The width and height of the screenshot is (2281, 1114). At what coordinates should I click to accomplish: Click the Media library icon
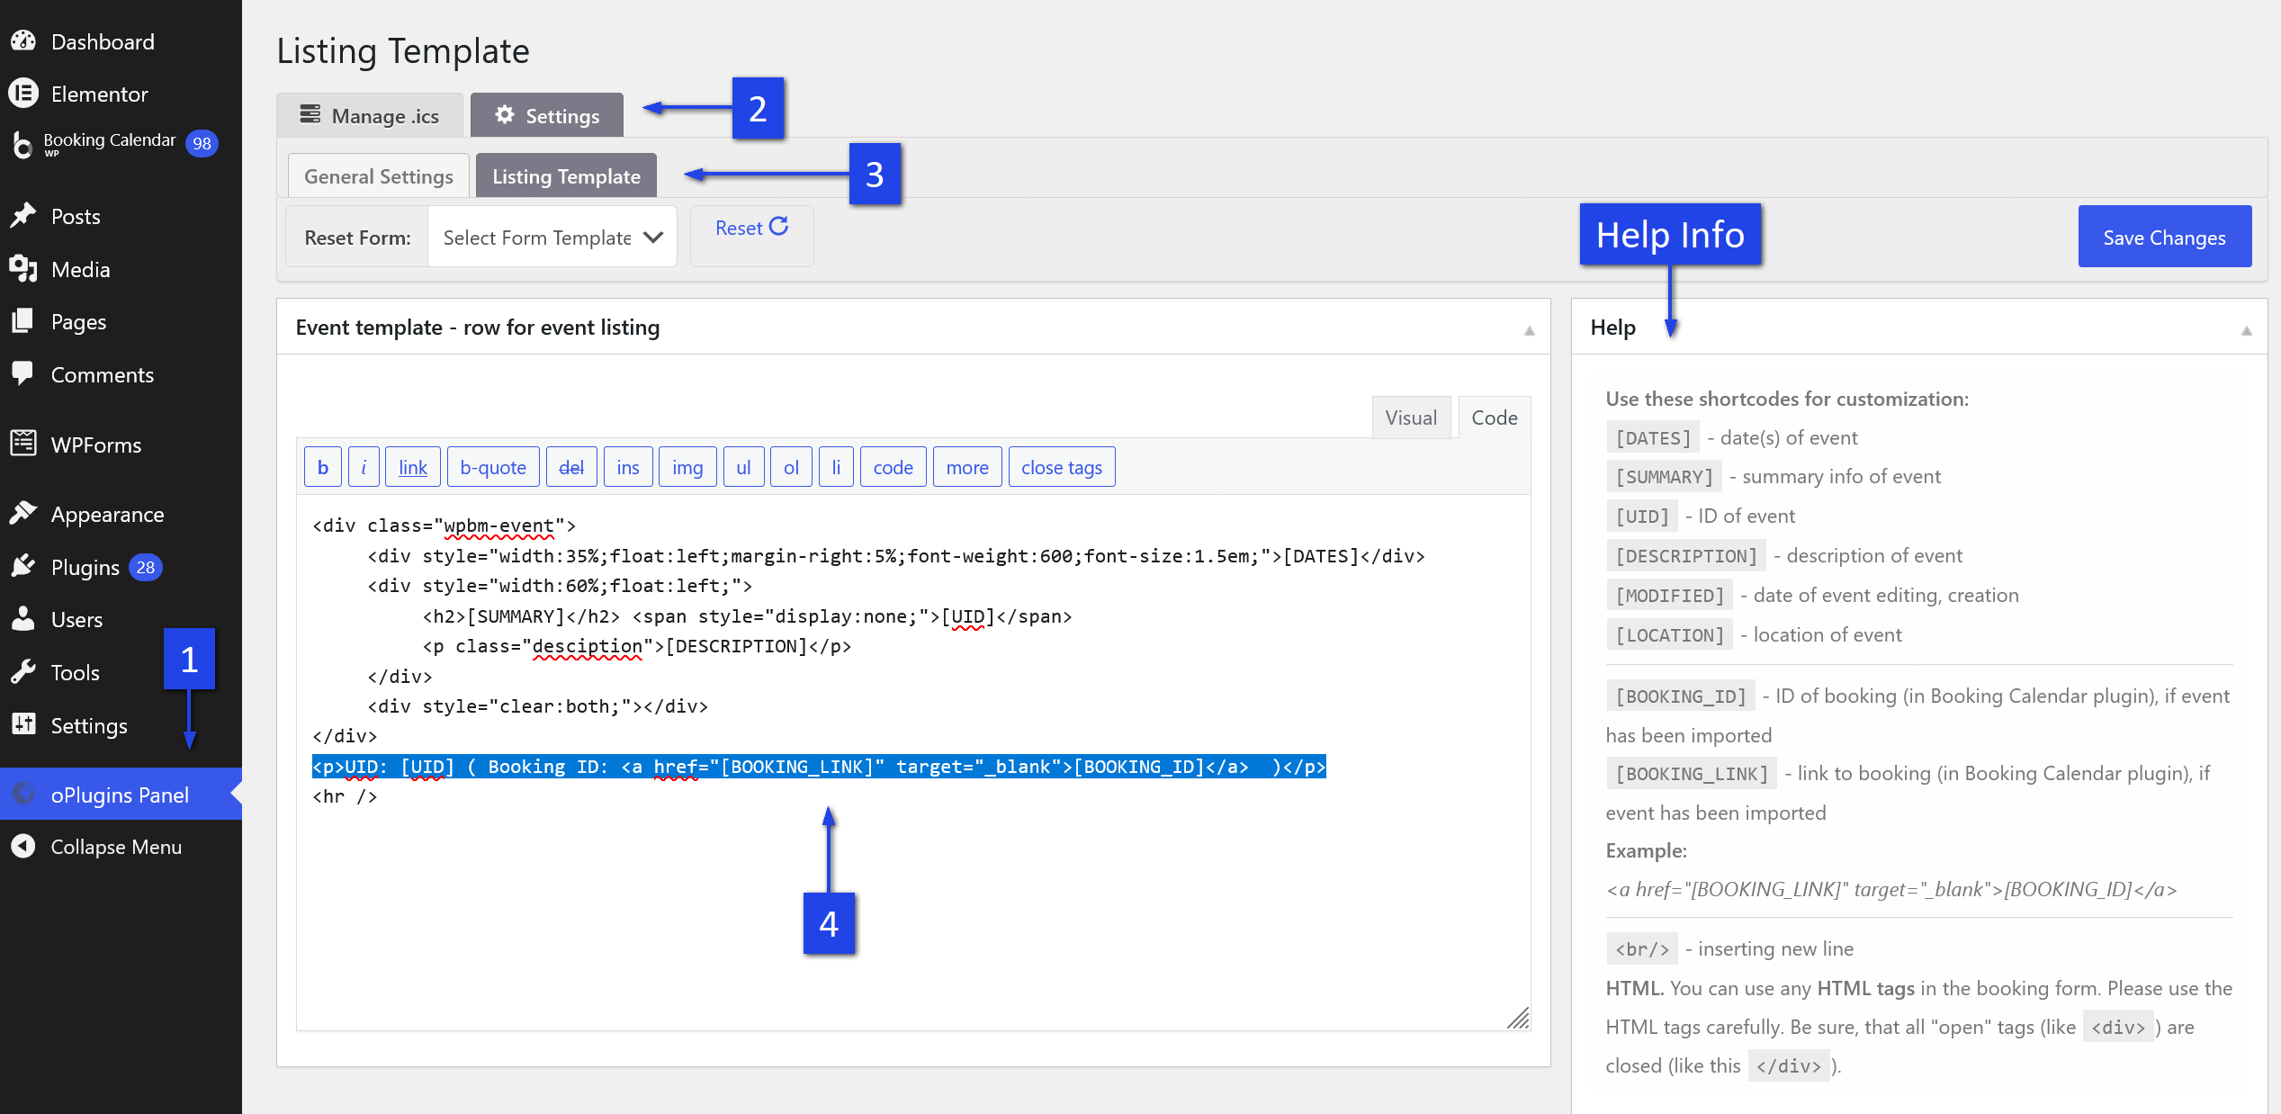[x=23, y=269]
